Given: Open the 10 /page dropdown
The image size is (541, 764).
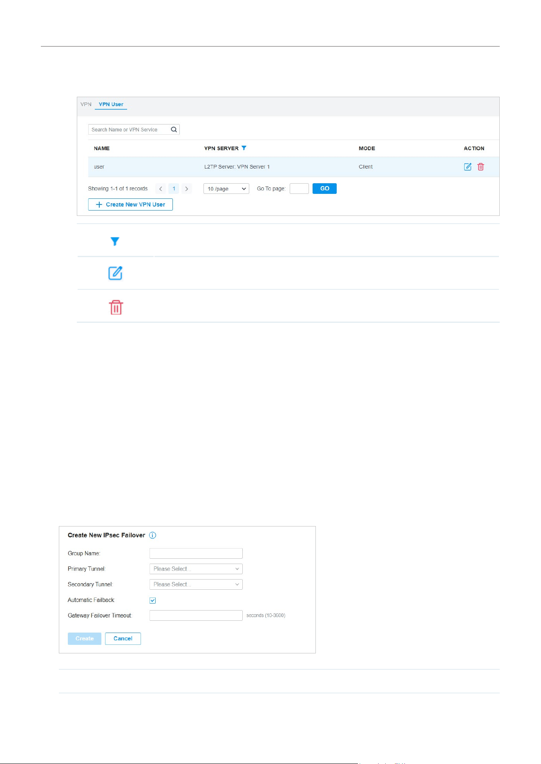Looking at the screenshot, I should (226, 189).
